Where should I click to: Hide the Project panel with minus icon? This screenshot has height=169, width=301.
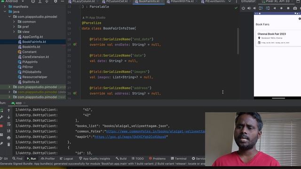[63, 1]
